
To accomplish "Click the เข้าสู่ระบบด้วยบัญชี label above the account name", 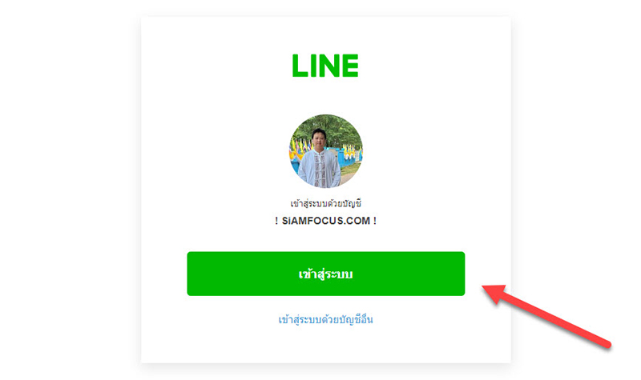I will coord(326,203).
